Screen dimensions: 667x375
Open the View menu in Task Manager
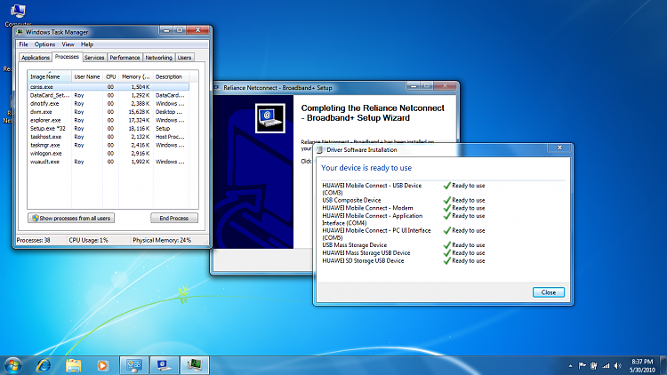68,44
